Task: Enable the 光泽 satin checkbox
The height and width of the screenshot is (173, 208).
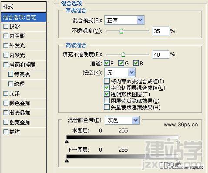Action: tap(6, 93)
